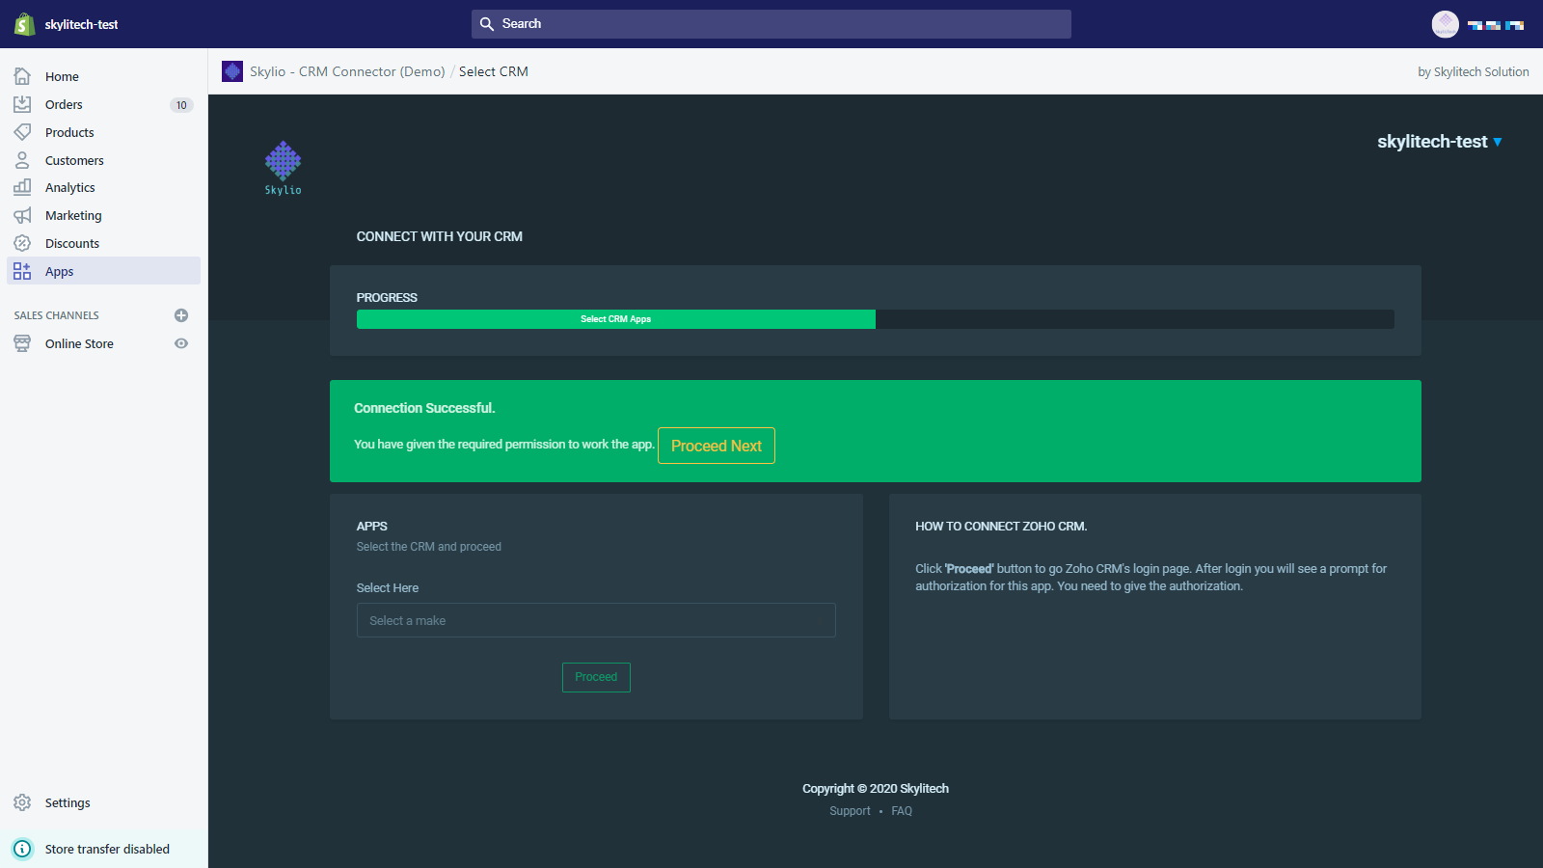The width and height of the screenshot is (1543, 868).
Task: Open the Online Store sales channel
Action: point(79,343)
